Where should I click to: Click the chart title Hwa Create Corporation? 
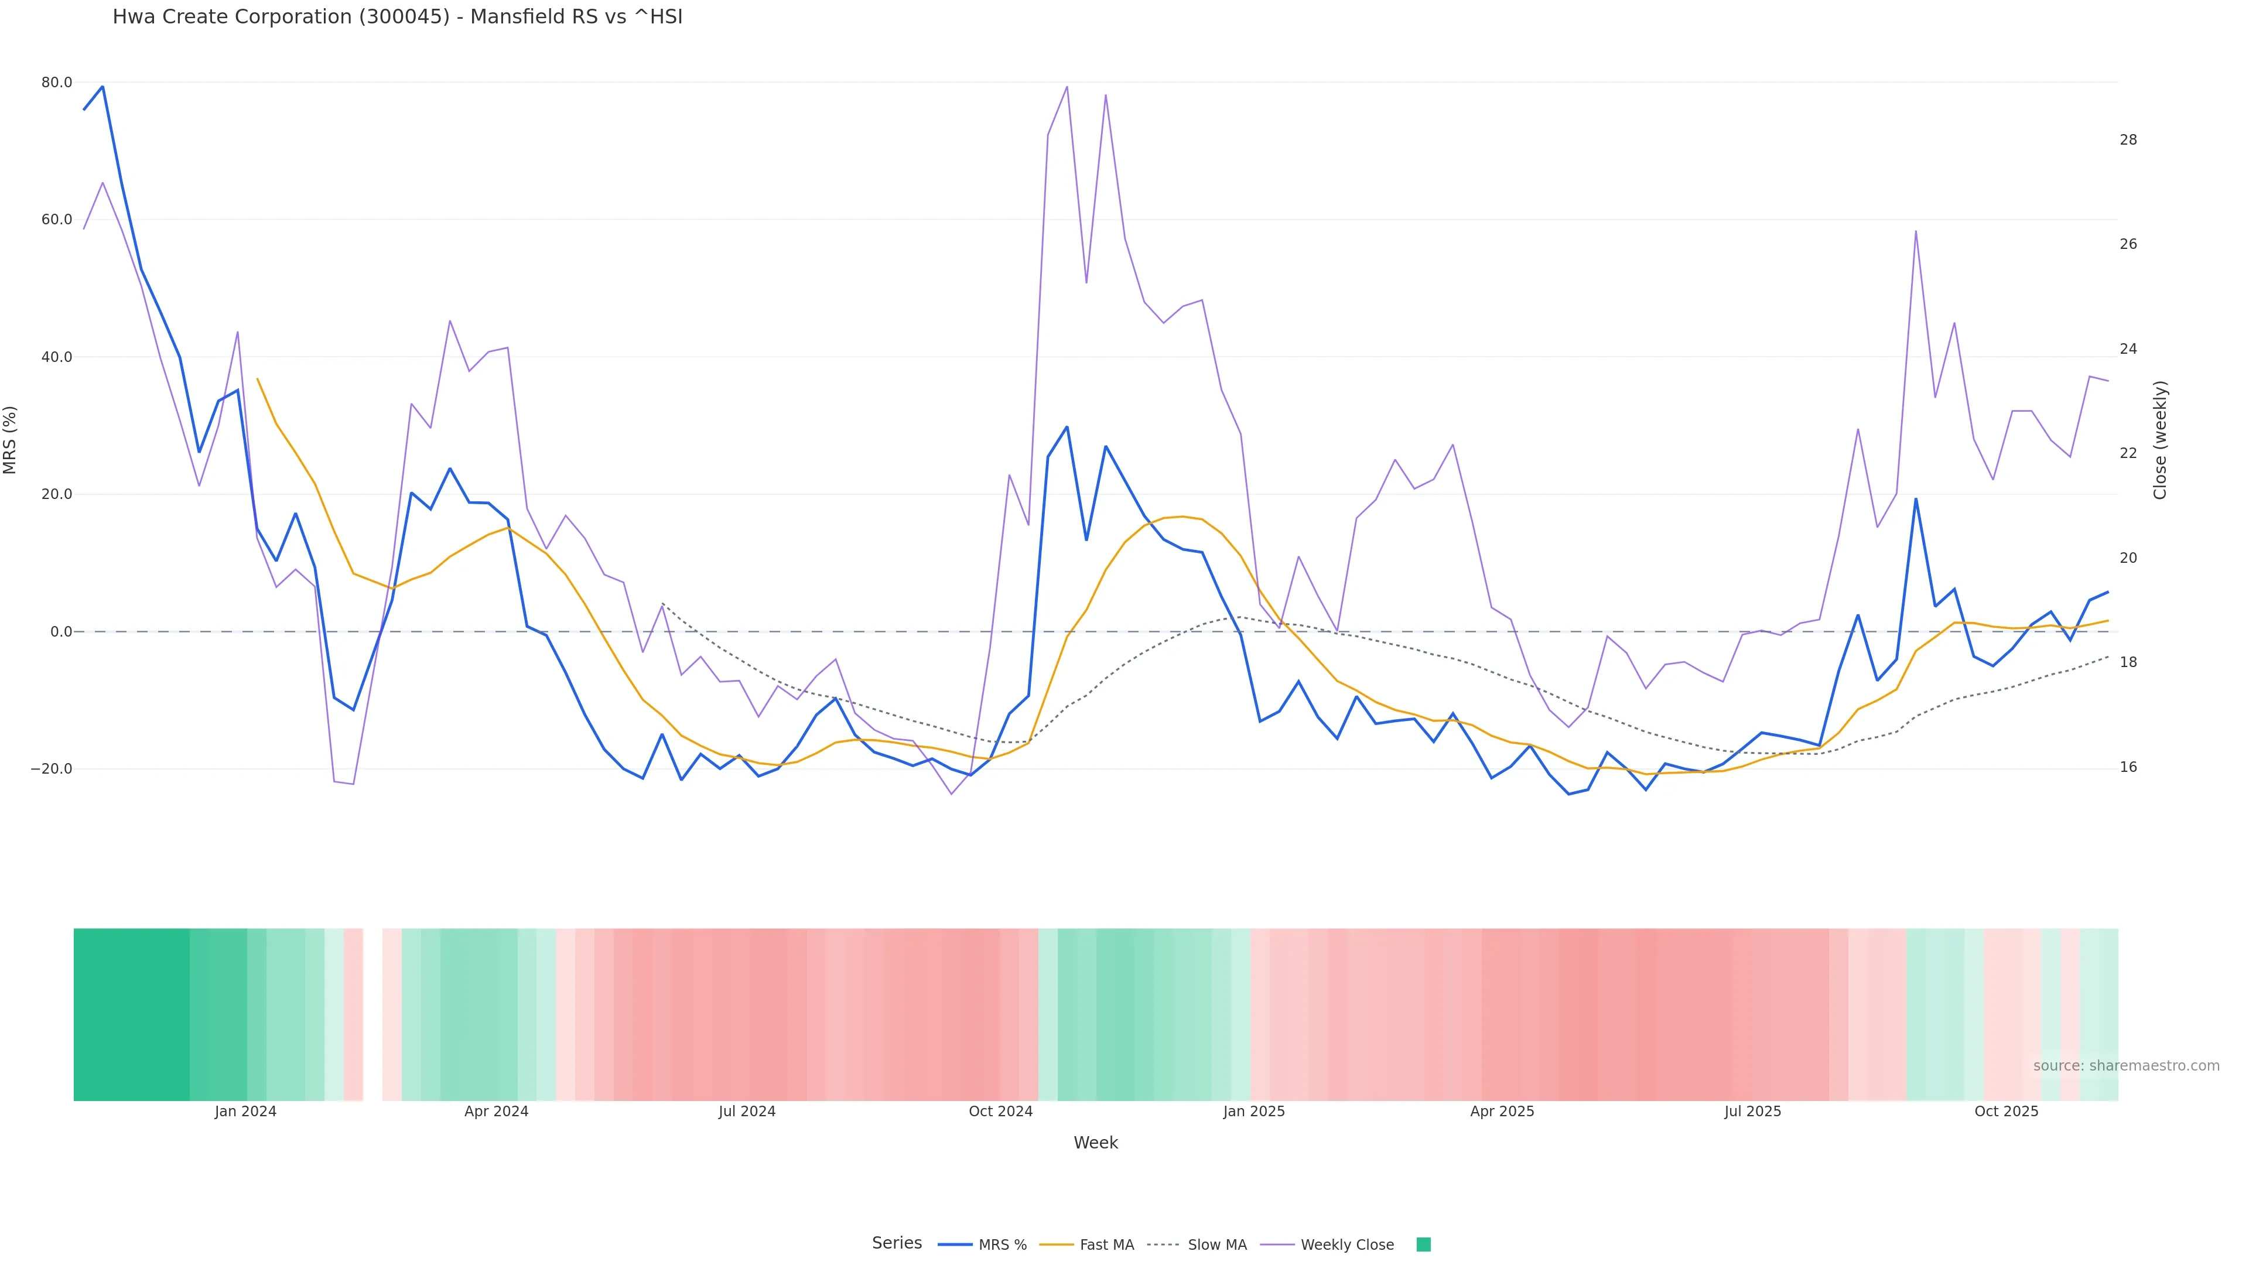[397, 18]
